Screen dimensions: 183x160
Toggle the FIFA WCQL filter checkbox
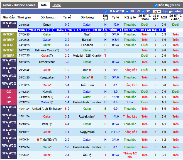tap(106, 11)
